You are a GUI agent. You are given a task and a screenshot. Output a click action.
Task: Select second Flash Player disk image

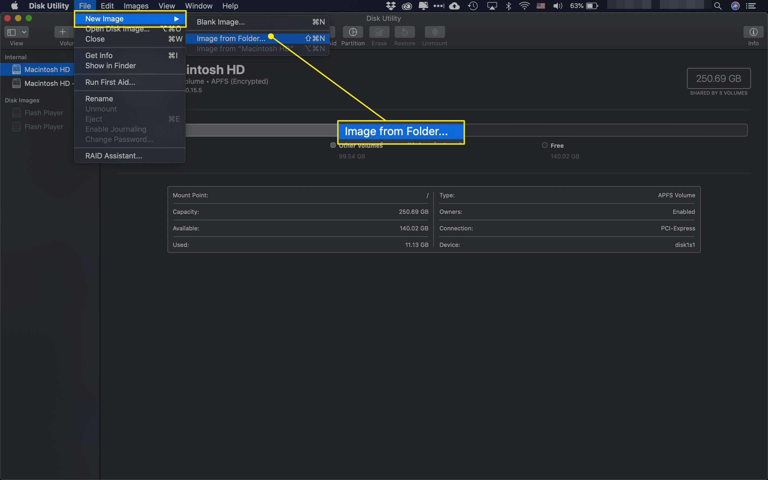click(x=37, y=127)
